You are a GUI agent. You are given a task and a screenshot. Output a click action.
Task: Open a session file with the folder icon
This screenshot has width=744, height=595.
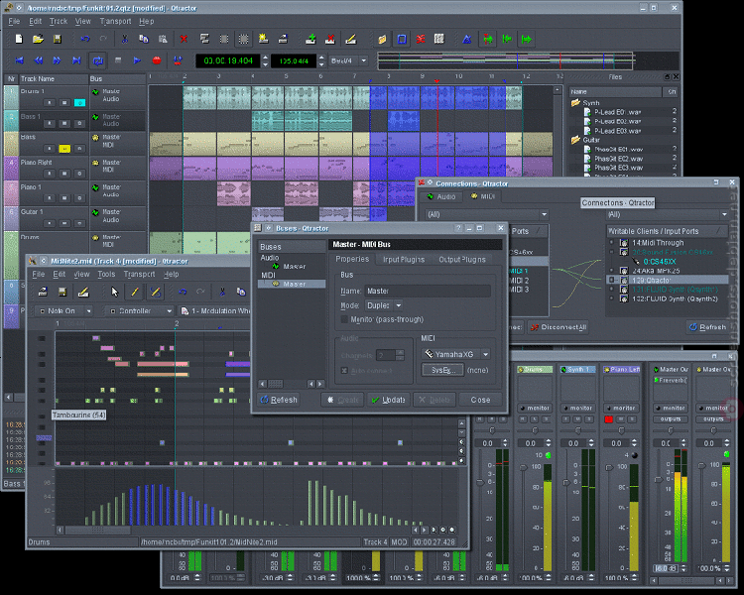click(x=38, y=40)
